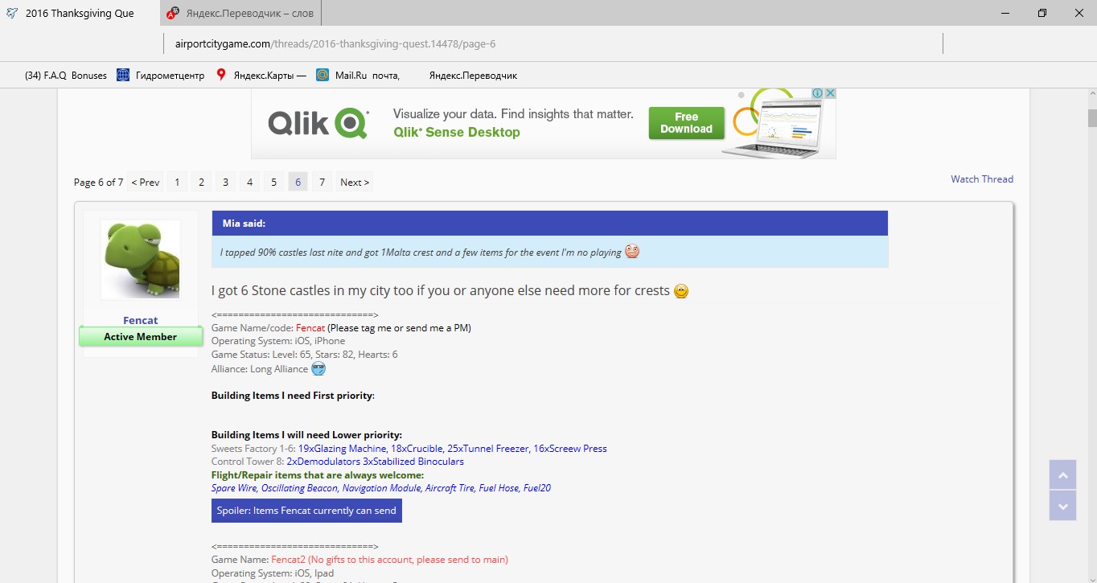Click the < Prev pagination link
The height and width of the screenshot is (583, 1097).
146,183
